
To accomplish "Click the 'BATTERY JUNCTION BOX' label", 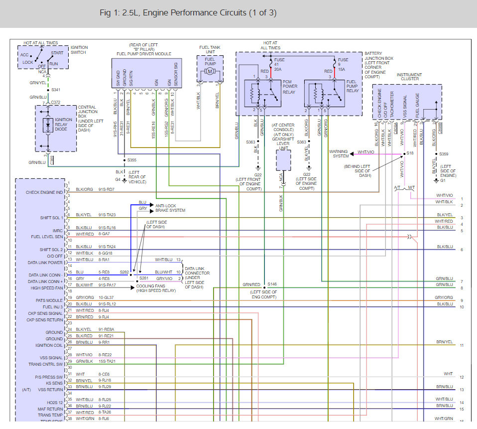I will click(379, 56).
